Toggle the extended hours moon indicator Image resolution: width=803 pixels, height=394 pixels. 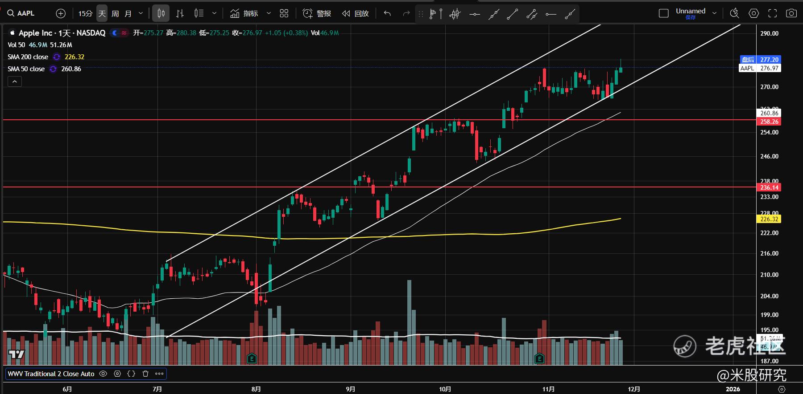pyautogui.click(x=115, y=33)
